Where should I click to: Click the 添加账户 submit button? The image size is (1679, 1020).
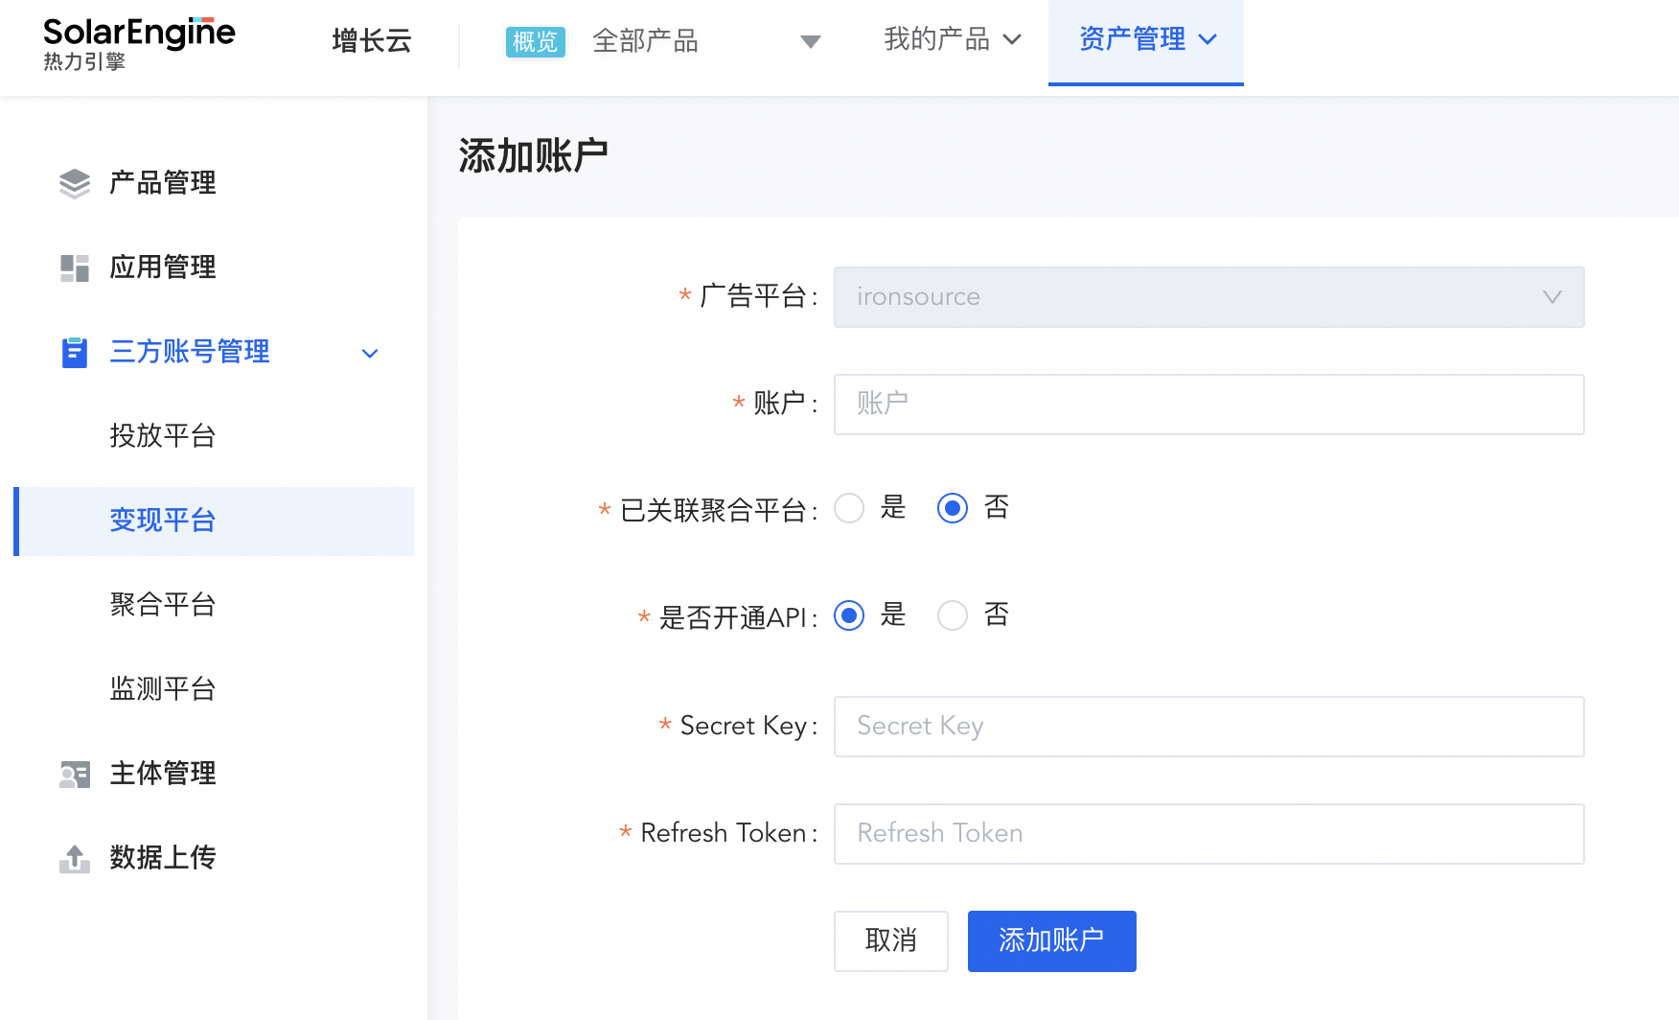[x=1051, y=940]
